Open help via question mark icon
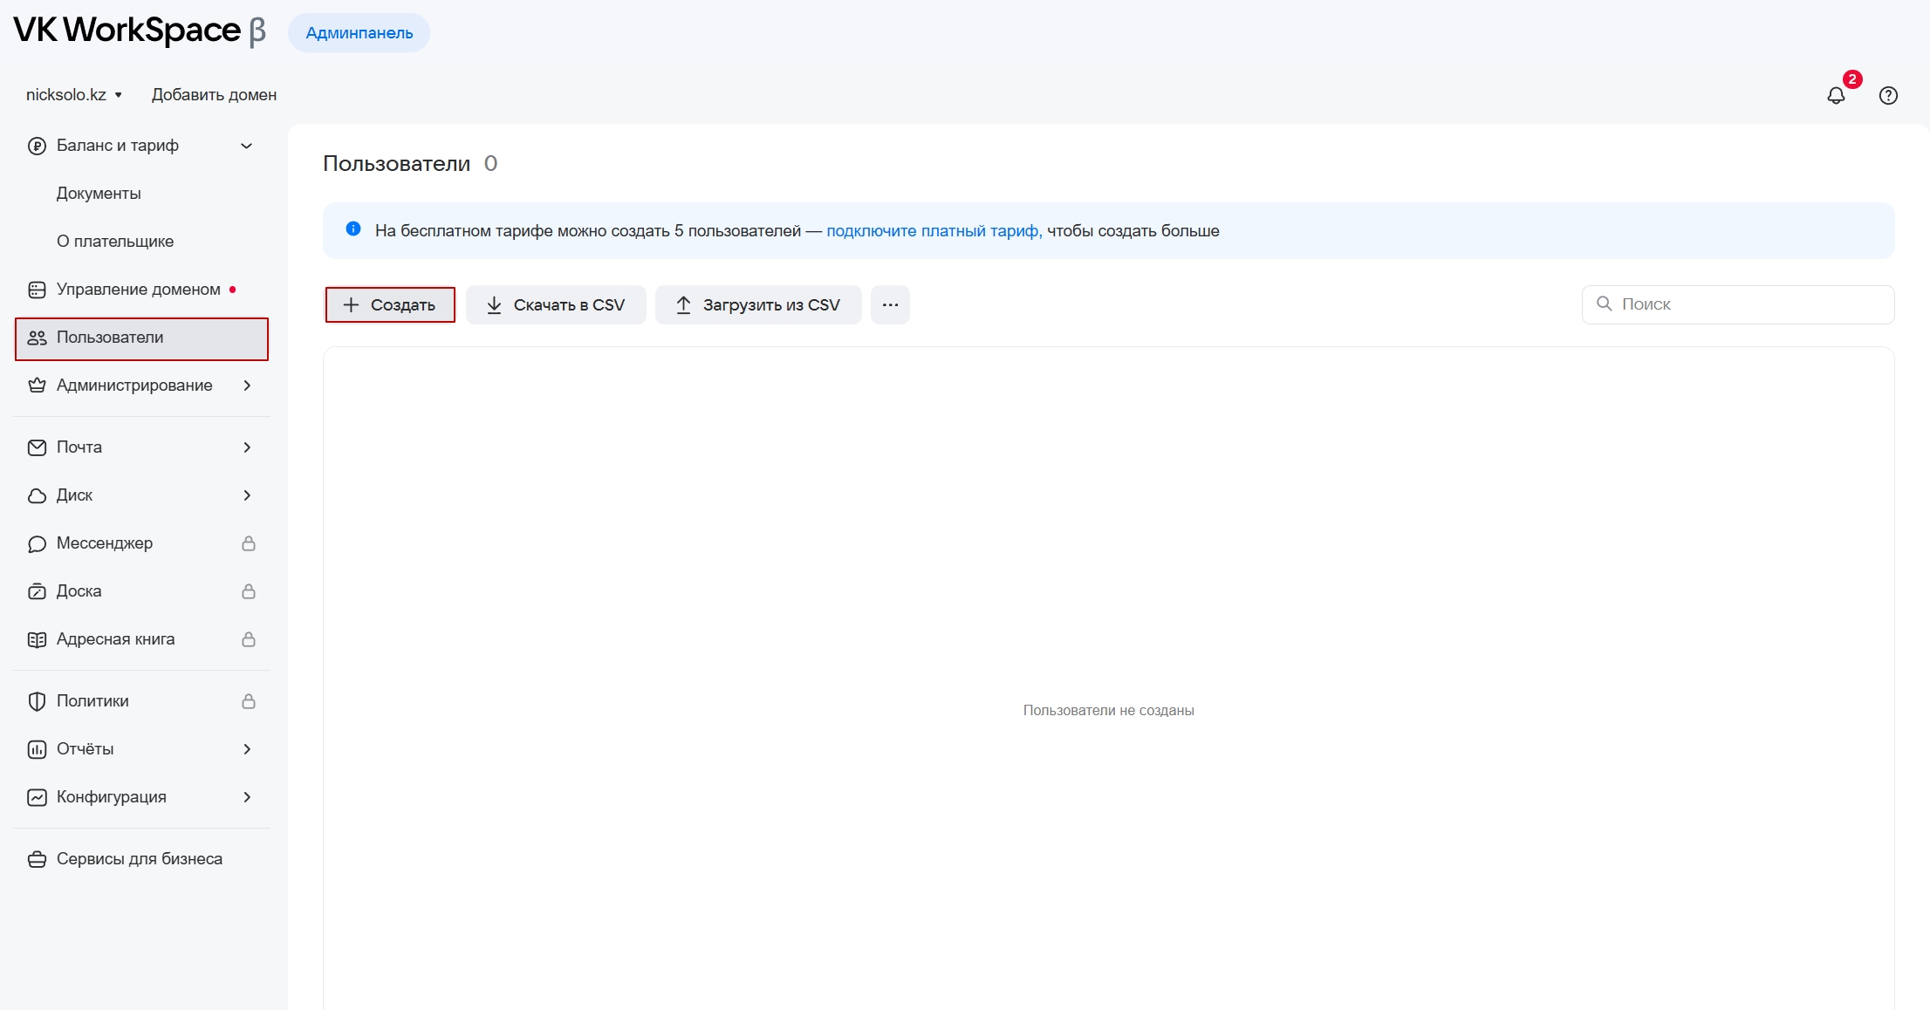This screenshot has width=1930, height=1010. [x=1888, y=96]
